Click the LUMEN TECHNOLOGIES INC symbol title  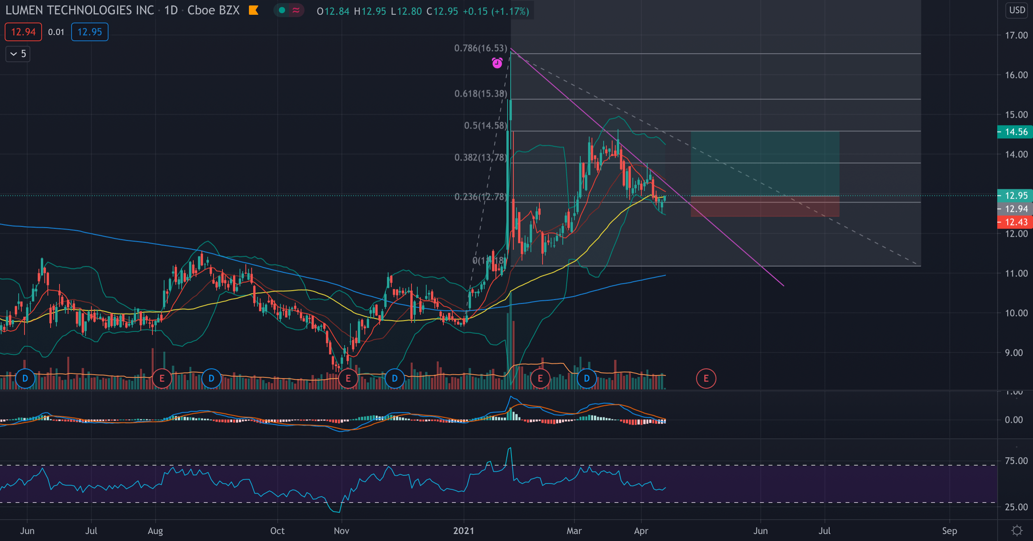click(x=80, y=10)
